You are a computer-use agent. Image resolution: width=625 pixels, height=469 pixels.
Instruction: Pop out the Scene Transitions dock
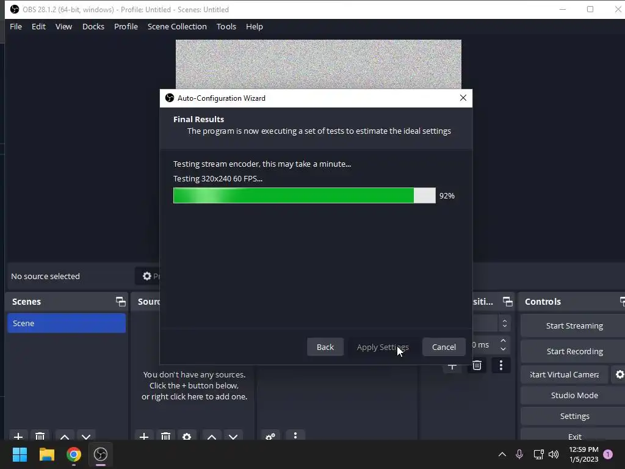pos(507,302)
